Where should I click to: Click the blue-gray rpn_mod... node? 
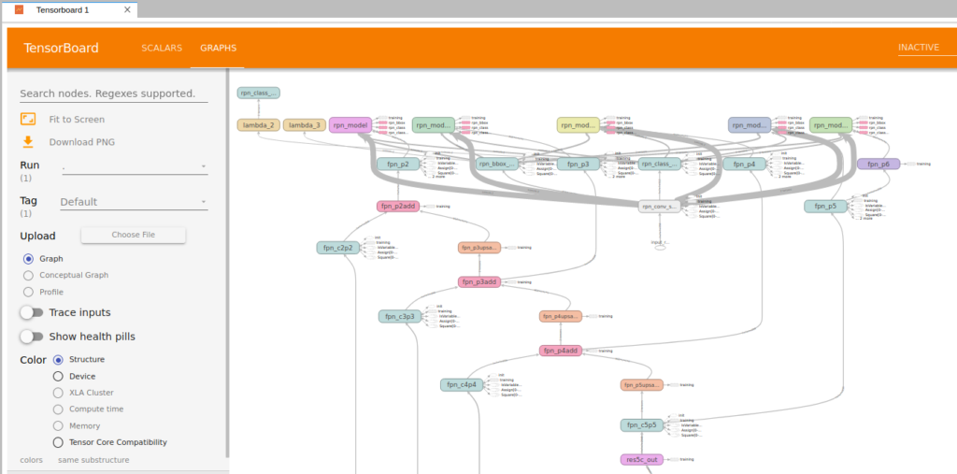point(750,125)
